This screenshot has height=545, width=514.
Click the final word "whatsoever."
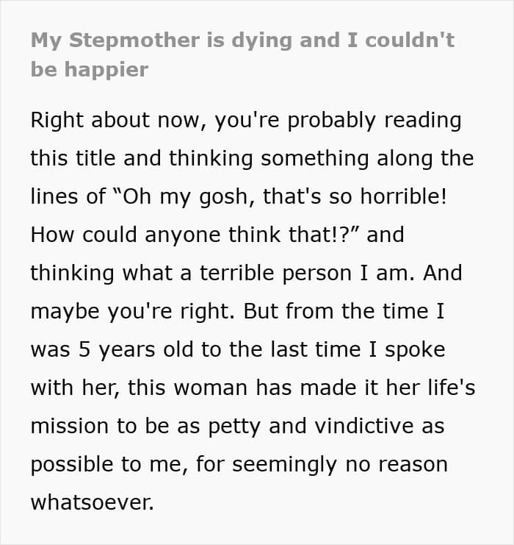tap(92, 502)
